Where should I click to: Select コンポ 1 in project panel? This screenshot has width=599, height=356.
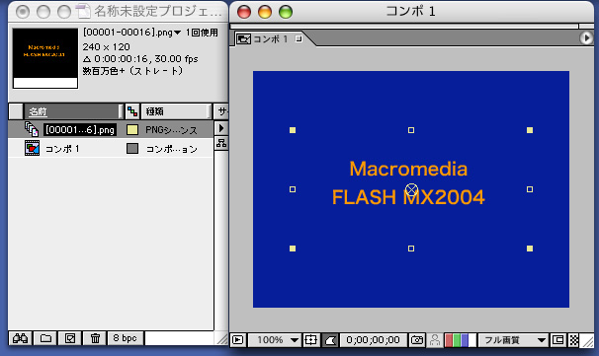pyautogui.click(x=62, y=149)
